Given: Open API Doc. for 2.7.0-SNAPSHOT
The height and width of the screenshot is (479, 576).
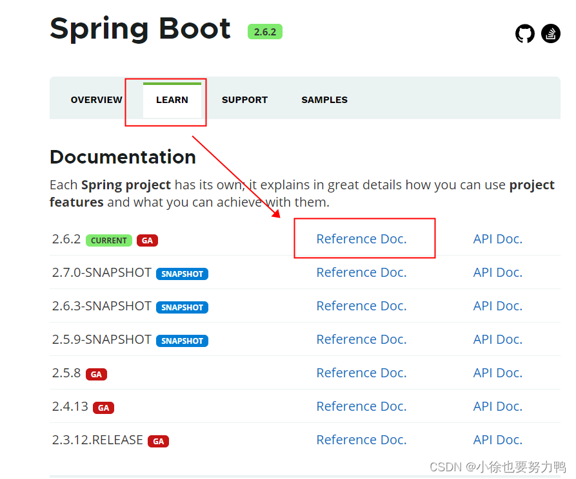Looking at the screenshot, I should [498, 272].
